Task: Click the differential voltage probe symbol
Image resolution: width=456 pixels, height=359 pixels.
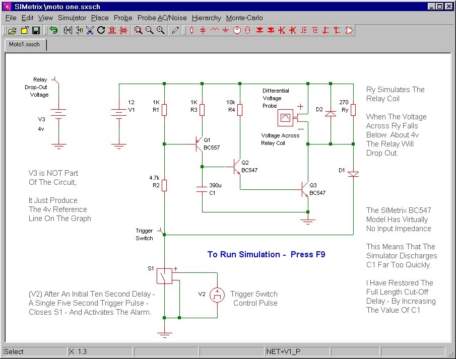Action: [x=285, y=118]
